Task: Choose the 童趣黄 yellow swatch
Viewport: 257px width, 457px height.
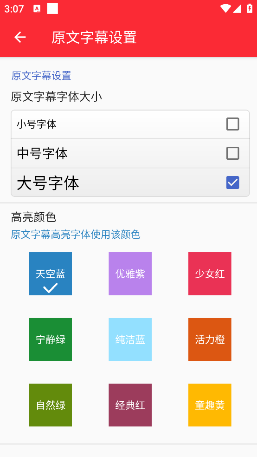Action: tap(210, 405)
